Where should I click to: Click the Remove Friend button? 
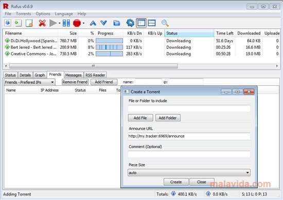75,82
